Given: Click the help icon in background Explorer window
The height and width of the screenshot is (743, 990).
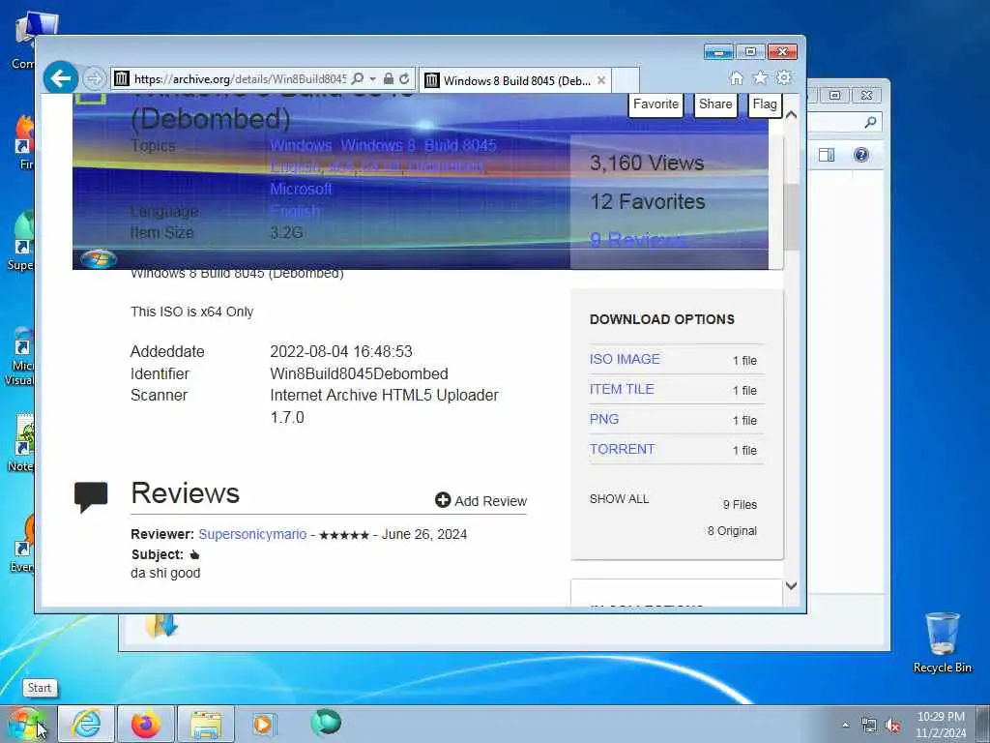Looking at the screenshot, I should point(860,155).
